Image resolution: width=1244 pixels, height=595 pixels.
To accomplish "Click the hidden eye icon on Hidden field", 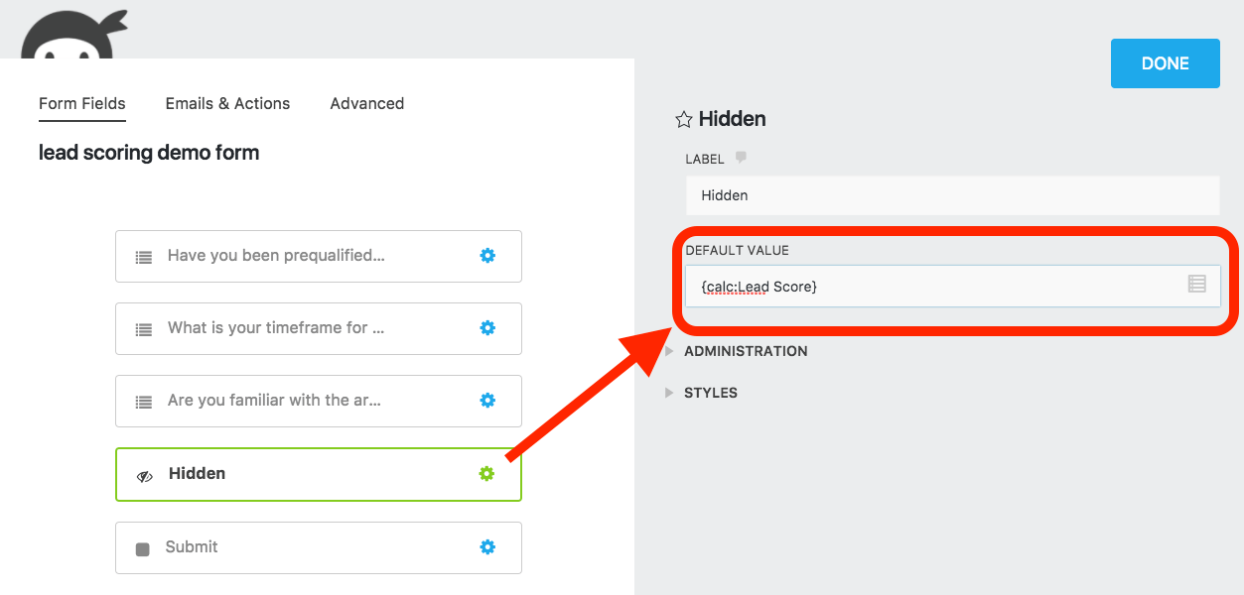I will pyautogui.click(x=145, y=476).
